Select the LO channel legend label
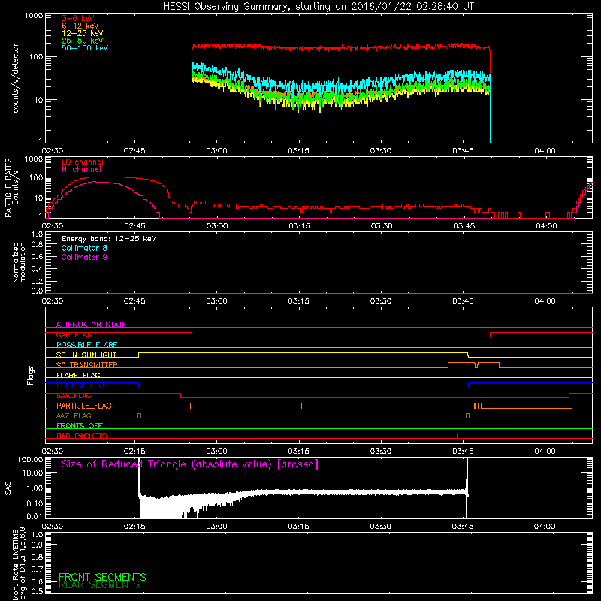 click(83, 162)
